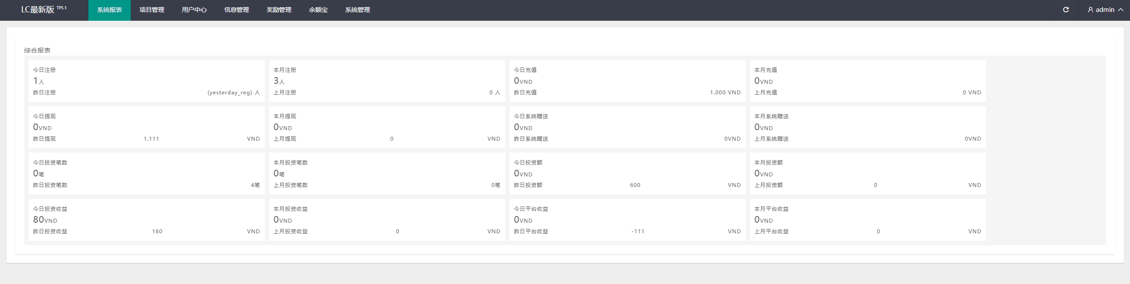This screenshot has height=284, width=1130.
Task: Open the 系统管理 menu
Action: point(358,10)
